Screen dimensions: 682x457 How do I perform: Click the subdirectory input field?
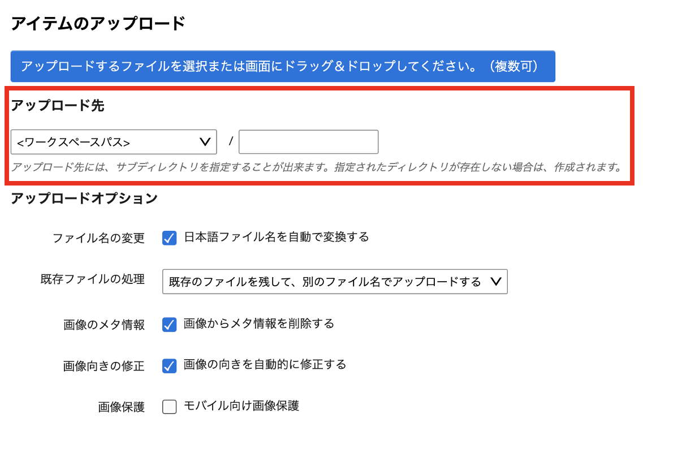click(x=308, y=142)
